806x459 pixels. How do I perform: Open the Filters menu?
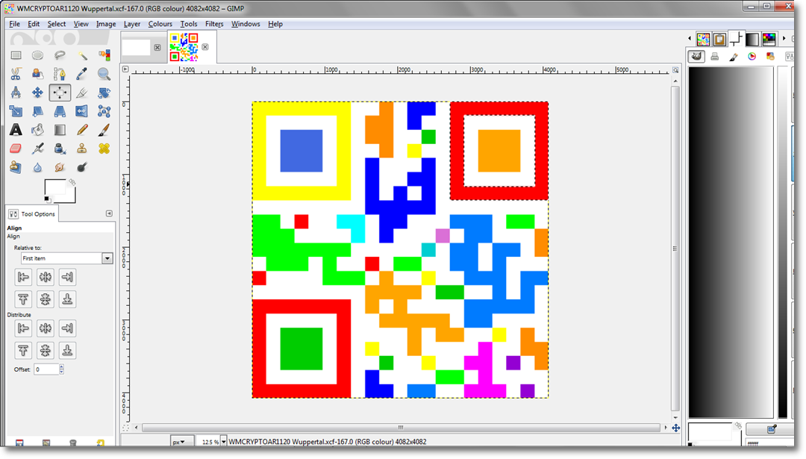pos(214,24)
